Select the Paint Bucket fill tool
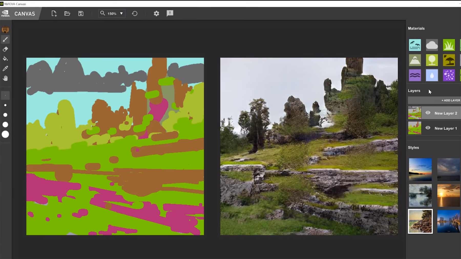The image size is (461, 259). click(5, 59)
